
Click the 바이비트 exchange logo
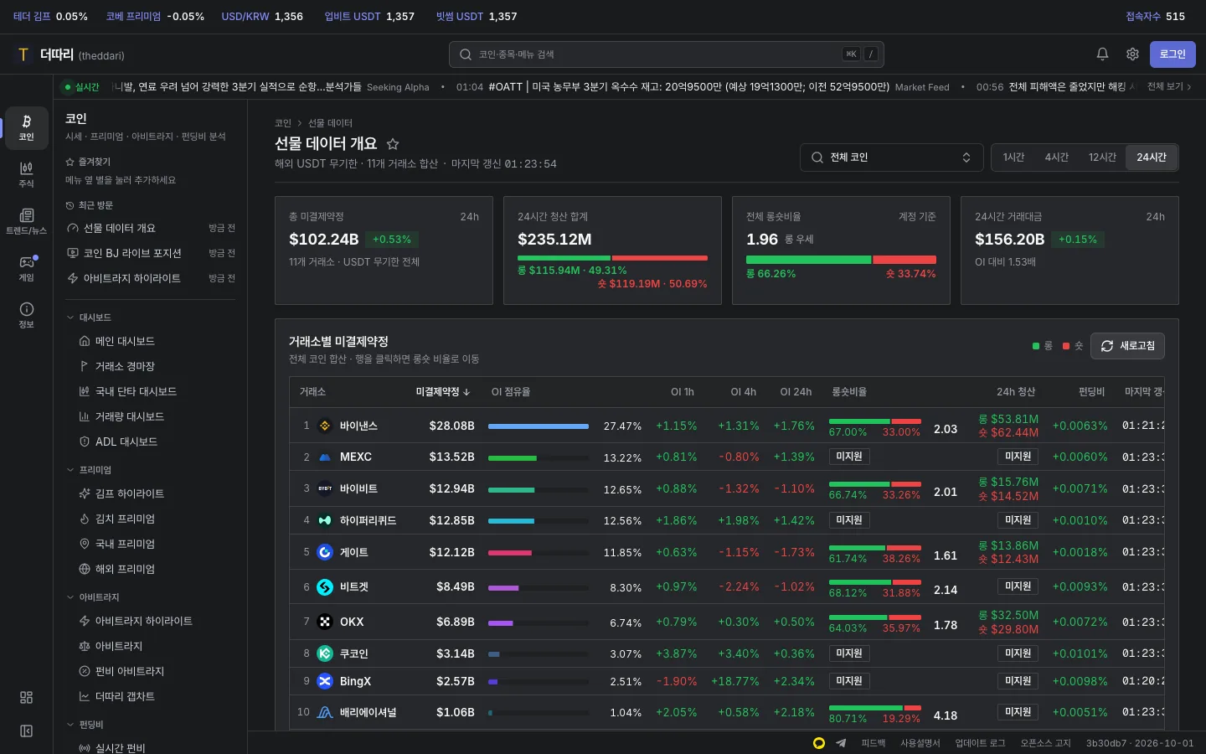(x=325, y=488)
